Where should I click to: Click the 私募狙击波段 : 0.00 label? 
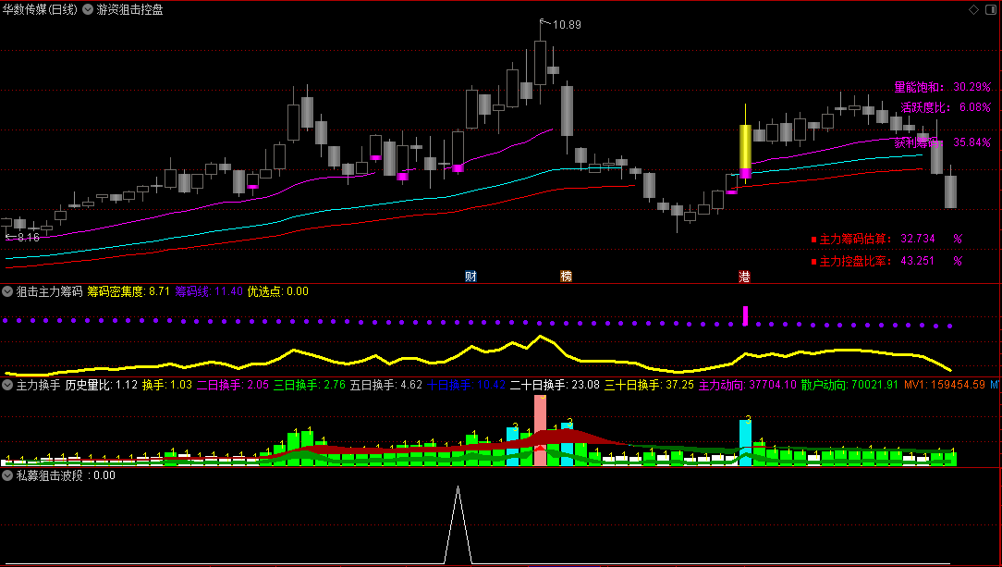66,475
